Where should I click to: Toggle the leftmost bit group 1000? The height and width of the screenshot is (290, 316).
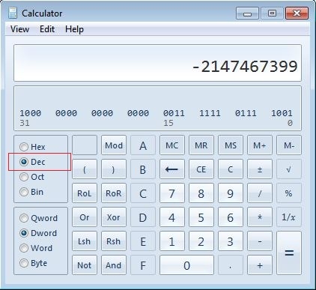tap(31, 113)
